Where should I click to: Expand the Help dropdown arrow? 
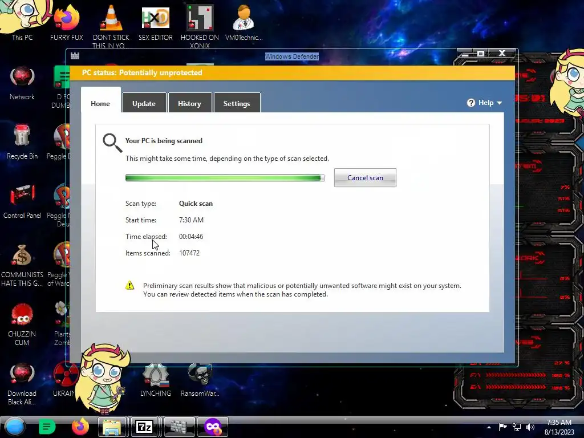(500, 103)
